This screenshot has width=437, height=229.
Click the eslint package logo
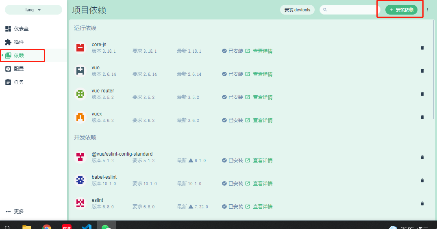click(x=80, y=203)
